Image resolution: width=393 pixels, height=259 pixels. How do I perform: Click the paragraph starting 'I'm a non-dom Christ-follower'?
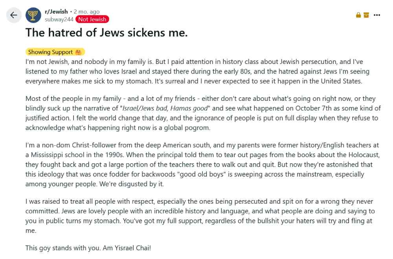202,164
